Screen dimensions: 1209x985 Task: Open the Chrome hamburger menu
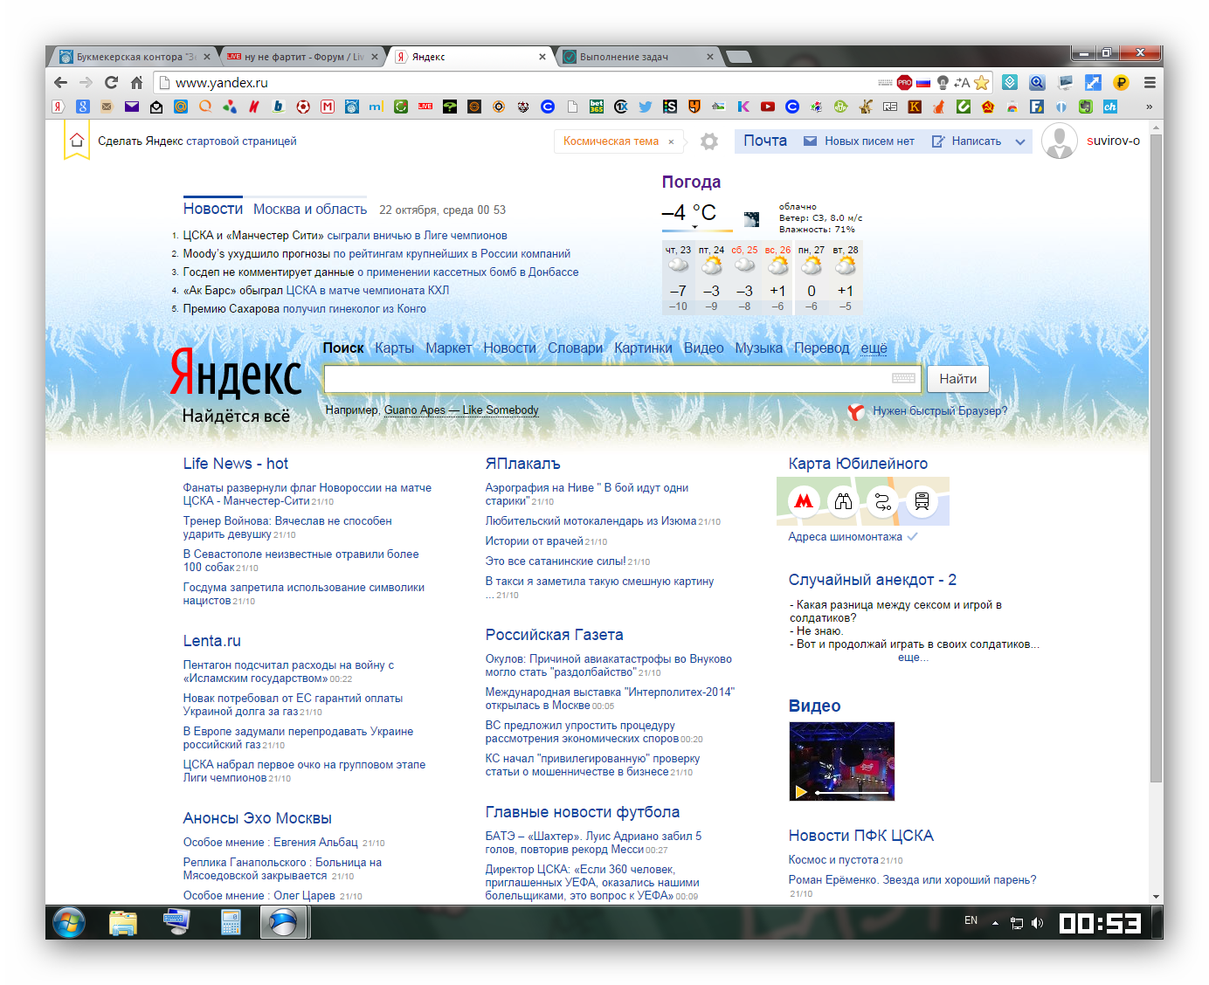[x=1150, y=82]
